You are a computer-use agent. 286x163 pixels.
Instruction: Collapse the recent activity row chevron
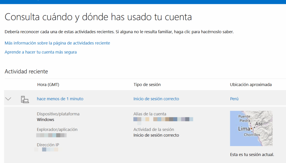(x=8, y=99)
